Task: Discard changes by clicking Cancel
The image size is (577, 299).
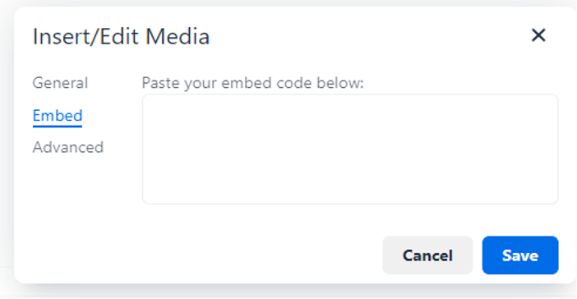Action: tap(427, 255)
